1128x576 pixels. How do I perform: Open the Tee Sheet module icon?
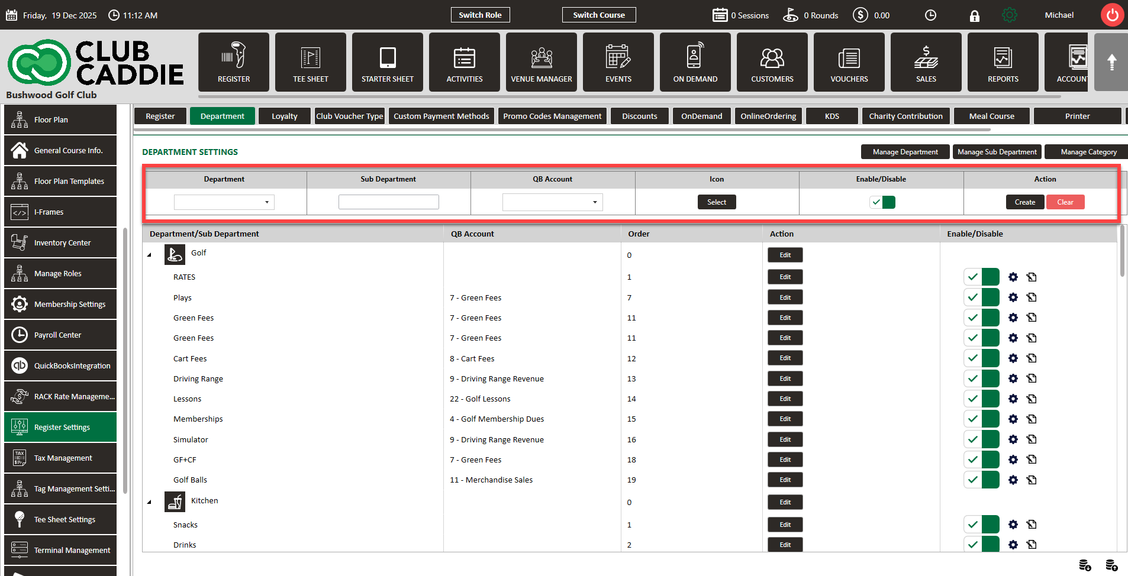310,62
